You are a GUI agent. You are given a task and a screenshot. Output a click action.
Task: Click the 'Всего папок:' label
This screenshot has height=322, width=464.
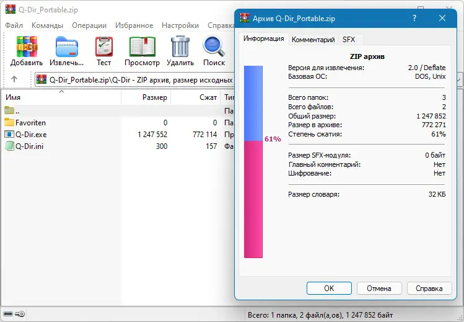tap(308, 97)
